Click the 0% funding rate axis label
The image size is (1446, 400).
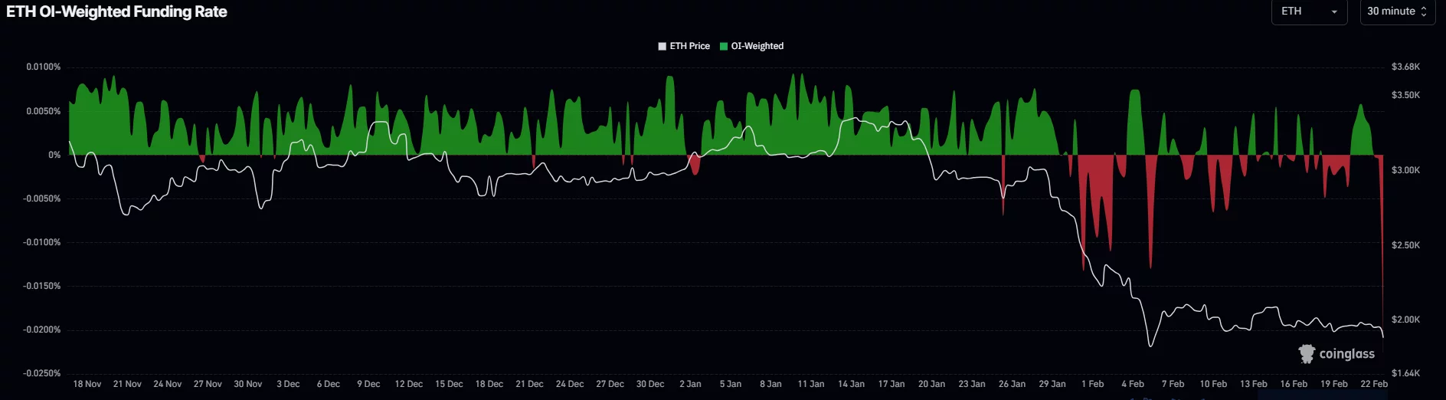(x=54, y=155)
